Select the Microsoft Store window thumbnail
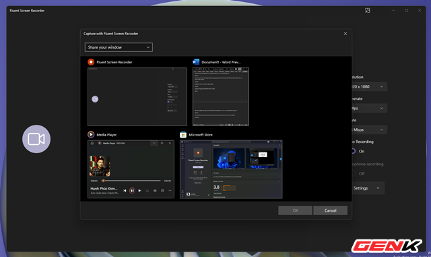431x257 pixels. click(231, 169)
